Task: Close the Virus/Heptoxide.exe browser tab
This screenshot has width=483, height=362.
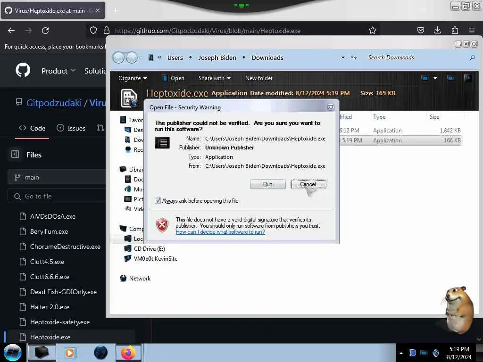Action: pyautogui.click(x=98, y=10)
